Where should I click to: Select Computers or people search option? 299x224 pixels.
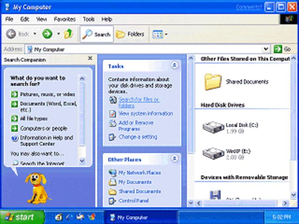(43, 128)
